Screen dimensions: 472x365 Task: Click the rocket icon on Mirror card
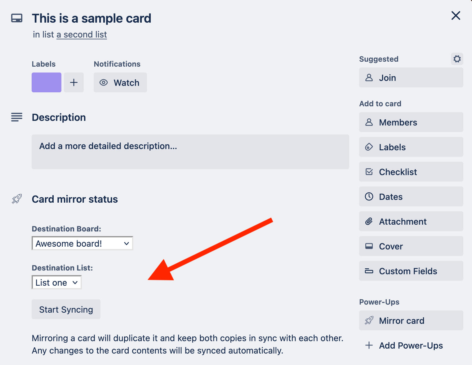point(369,320)
